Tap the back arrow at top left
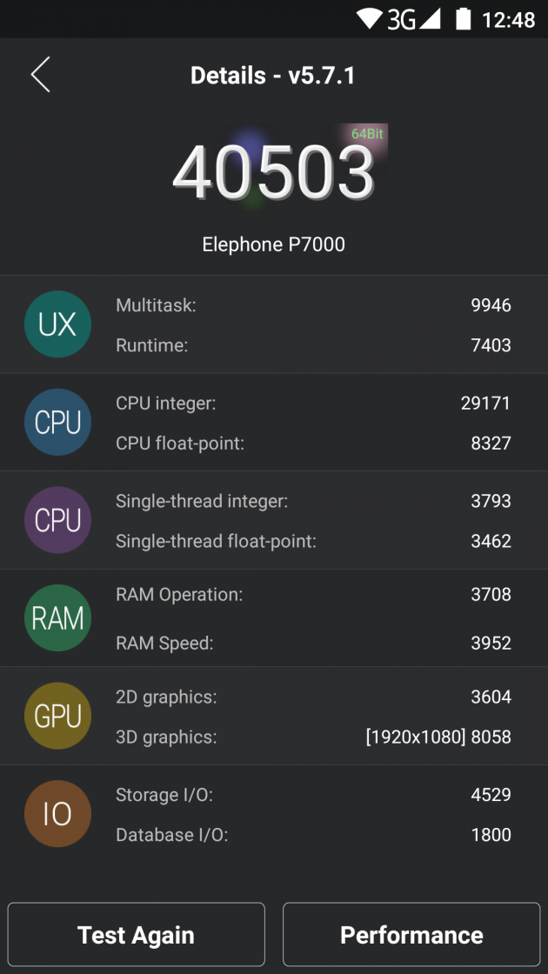This screenshot has width=548, height=974. [40, 75]
